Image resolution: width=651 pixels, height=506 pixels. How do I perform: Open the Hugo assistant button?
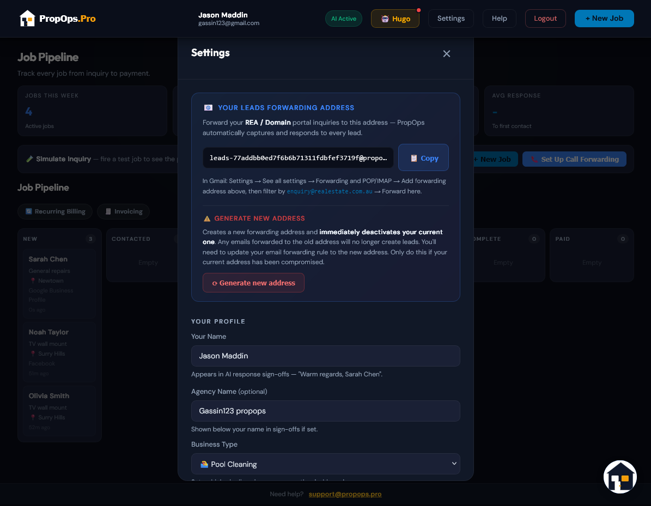click(395, 19)
